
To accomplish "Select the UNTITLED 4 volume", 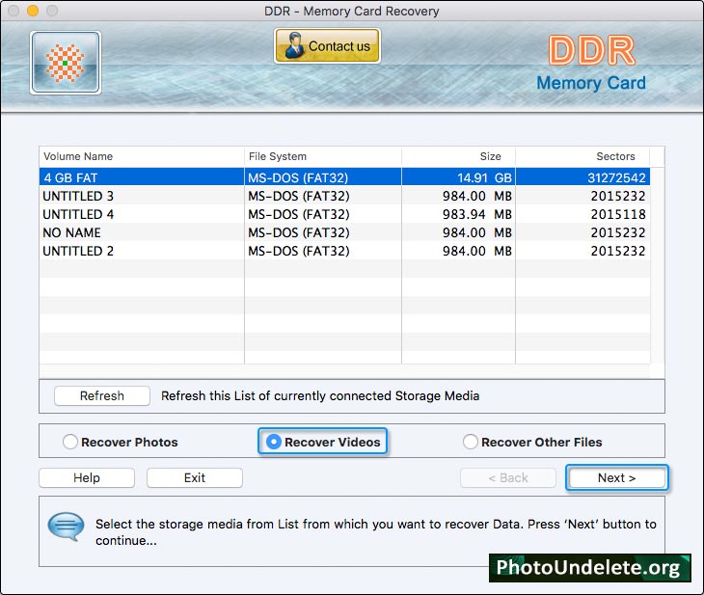I will [x=344, y=214].
